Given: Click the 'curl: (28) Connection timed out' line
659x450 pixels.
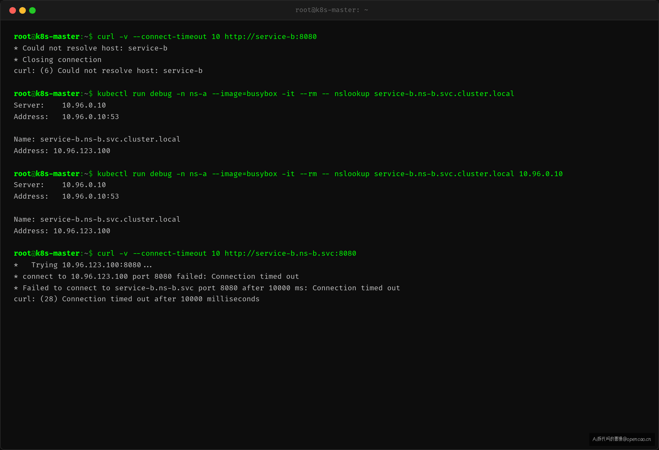Looking at the screenshot, I should click(x=137, y=299).
